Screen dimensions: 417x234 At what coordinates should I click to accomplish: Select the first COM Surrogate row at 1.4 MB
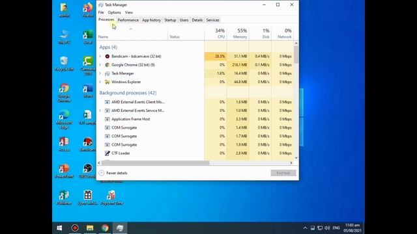tap(195, 127)
